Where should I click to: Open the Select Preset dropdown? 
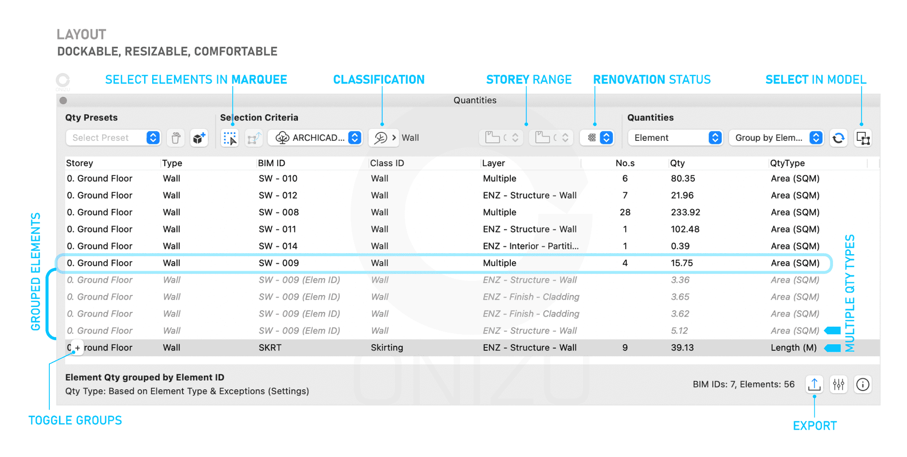(x=113, y=137)
